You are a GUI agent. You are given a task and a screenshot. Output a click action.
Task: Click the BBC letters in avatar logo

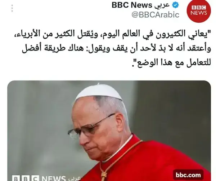[x=199, y=8]
